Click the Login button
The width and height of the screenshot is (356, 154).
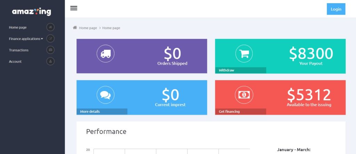click(336, 9)
